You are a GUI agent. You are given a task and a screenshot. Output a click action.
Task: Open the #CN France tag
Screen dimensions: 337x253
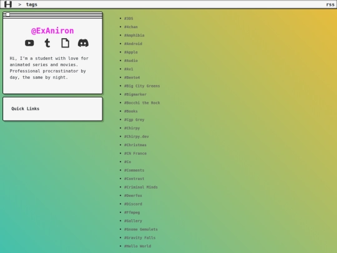(135, 154)
